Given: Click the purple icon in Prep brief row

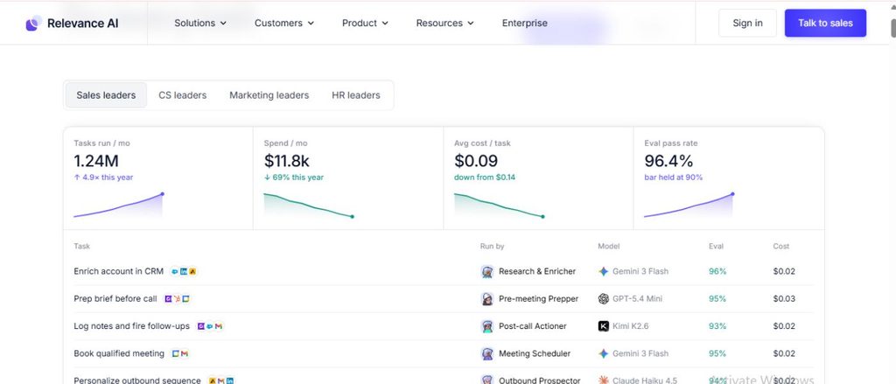Looking at the screenshot, I should point(168,299).
